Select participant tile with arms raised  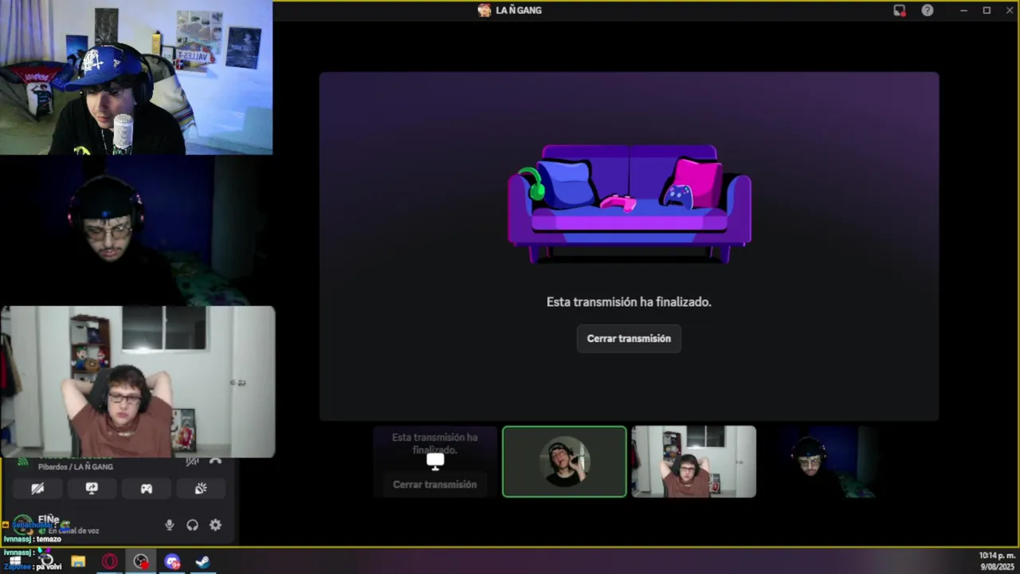[693, 462]
